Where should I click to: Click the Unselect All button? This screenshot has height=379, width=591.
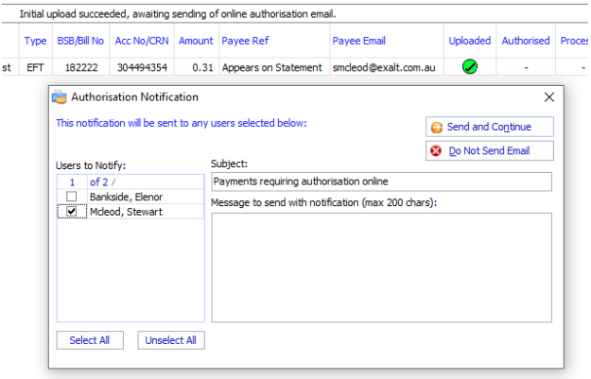[171, 340]
